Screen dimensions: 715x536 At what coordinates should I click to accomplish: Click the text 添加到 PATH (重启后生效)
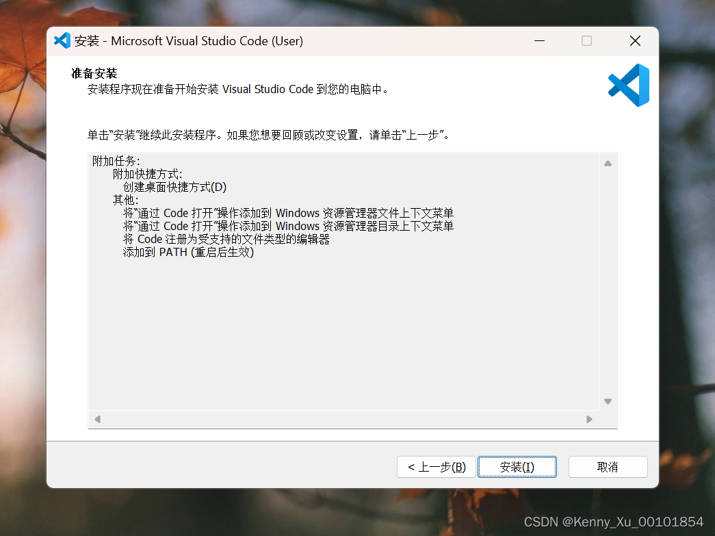point(188,253)
